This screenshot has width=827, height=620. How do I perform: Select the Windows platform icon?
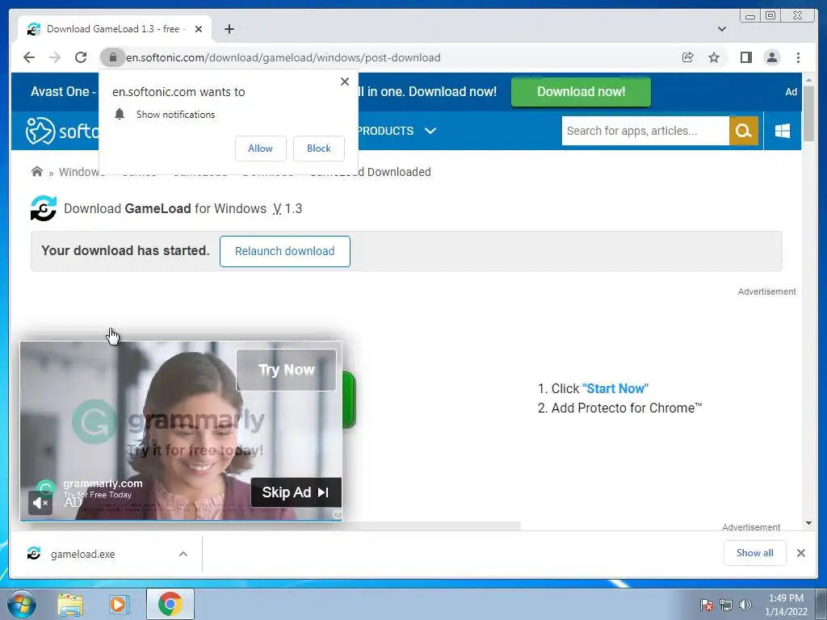783,131
